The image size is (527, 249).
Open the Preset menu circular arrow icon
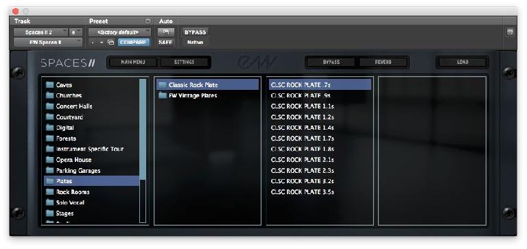[x=148, y=21]
